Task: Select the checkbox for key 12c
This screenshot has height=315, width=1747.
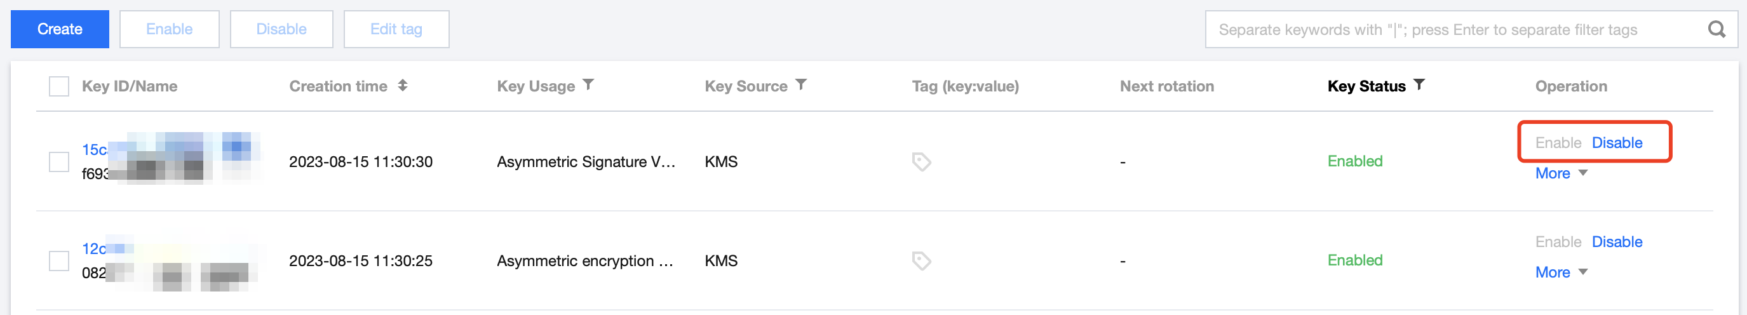Action: (x=59, y=261)
